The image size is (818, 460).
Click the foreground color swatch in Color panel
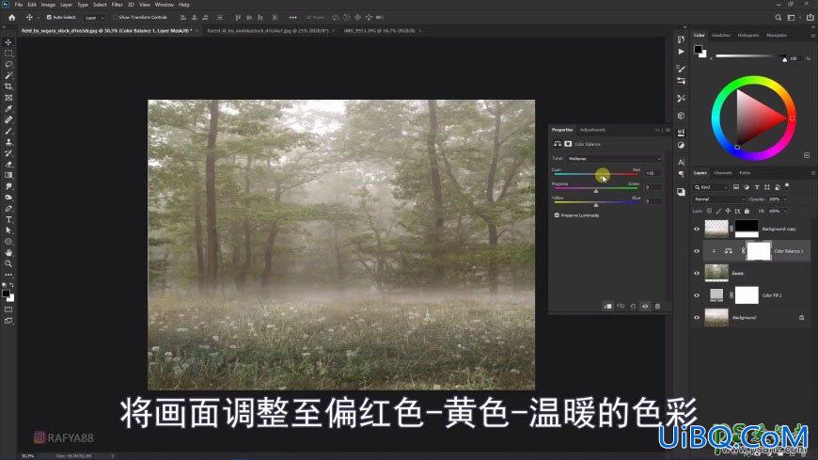click(x=698, y=49)
